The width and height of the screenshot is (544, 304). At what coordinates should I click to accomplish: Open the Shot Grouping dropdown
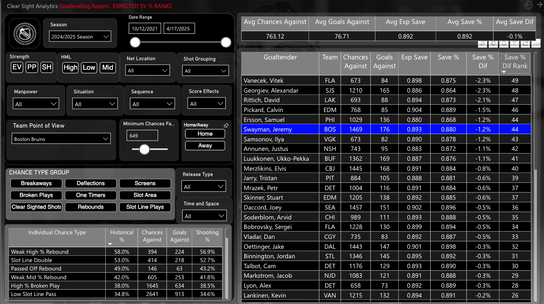coord(205,71)
